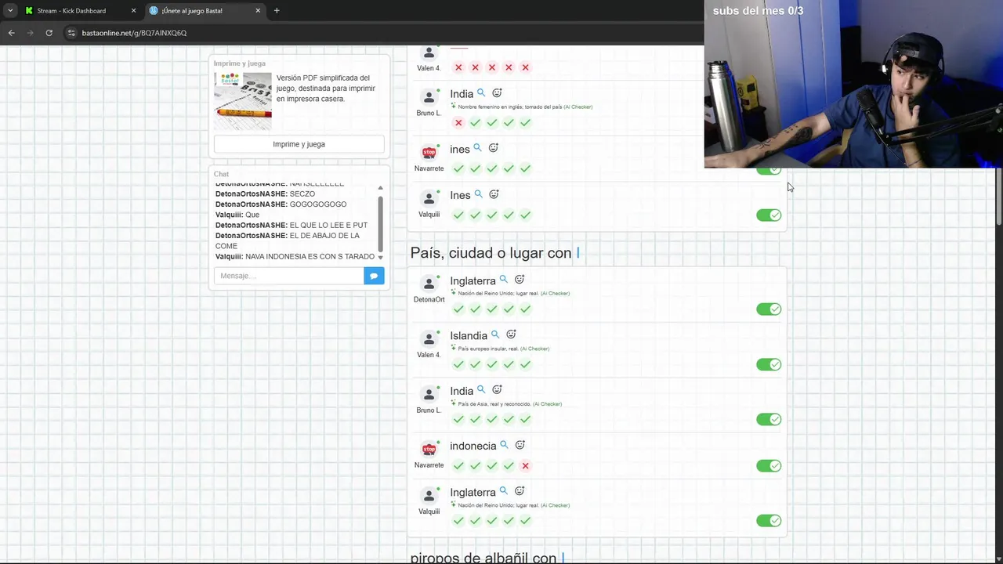This screenshot has width=1003, height=564.
Task: Click Navarrete's stop avatar in ines row
Action: (x=429, y=152)
